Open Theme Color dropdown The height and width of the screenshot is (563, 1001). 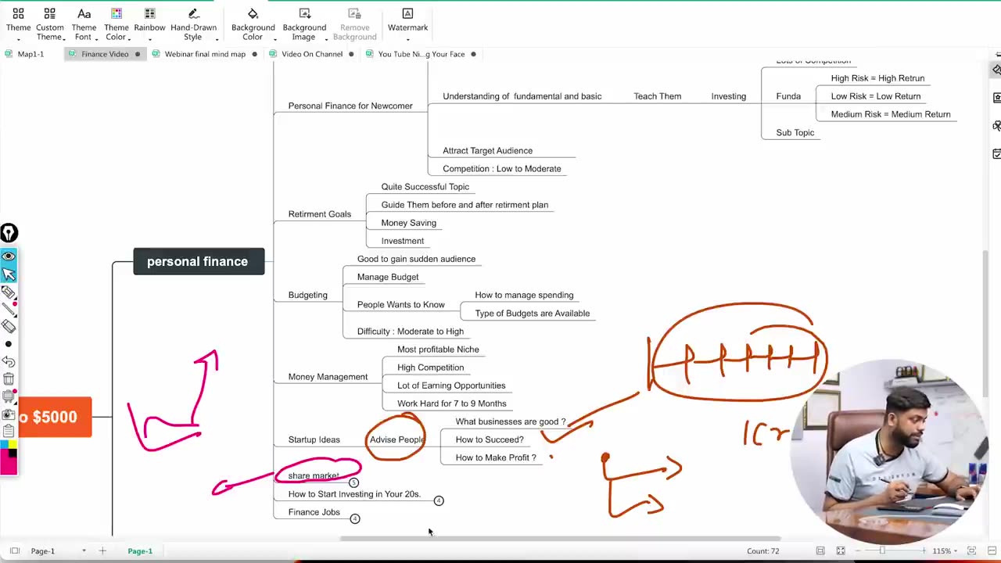tap(116, 24)
